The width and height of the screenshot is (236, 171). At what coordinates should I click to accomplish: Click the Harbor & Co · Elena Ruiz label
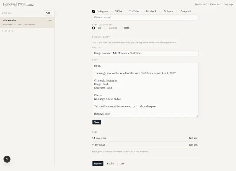click(208, 4)
